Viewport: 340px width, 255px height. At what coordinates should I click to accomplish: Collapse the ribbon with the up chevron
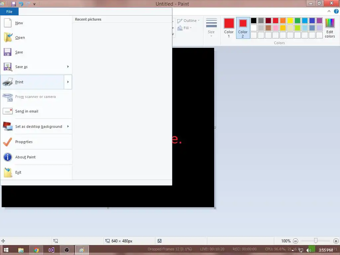329,11
